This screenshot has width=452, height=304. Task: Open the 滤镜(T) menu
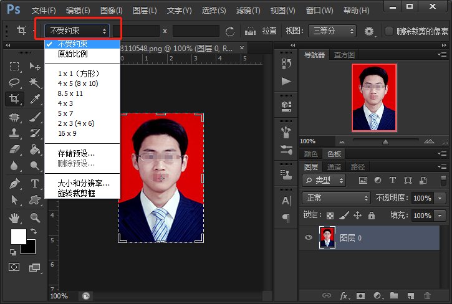(248, 11)
